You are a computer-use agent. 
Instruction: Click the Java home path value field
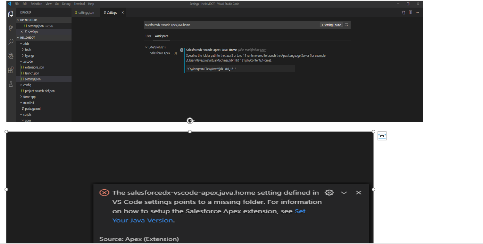coord(240,68)
